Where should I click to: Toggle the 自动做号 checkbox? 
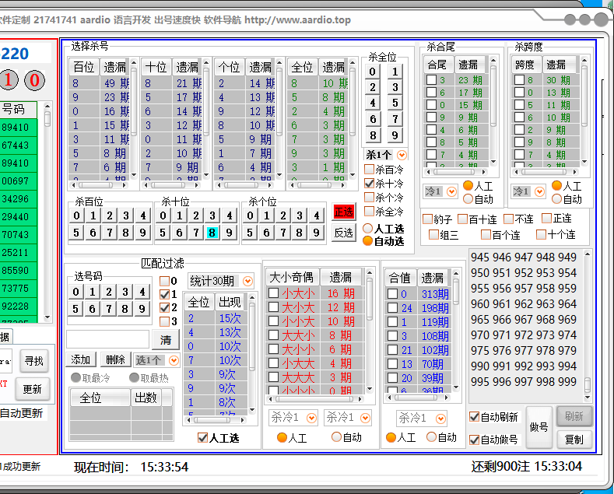point(474,440)
